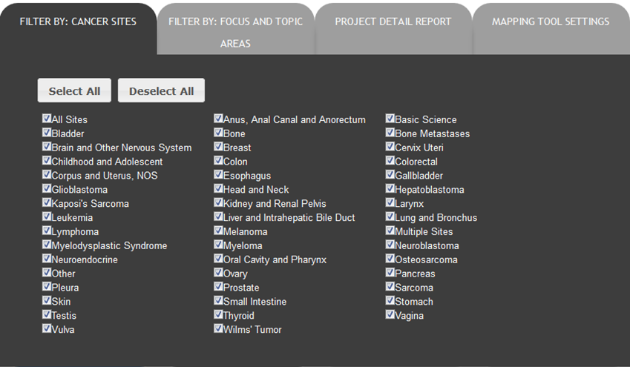Uncheck the Kaposi's Sarcoma checkbox
This screenshot has width=630, height=367.
pos(47,202)
